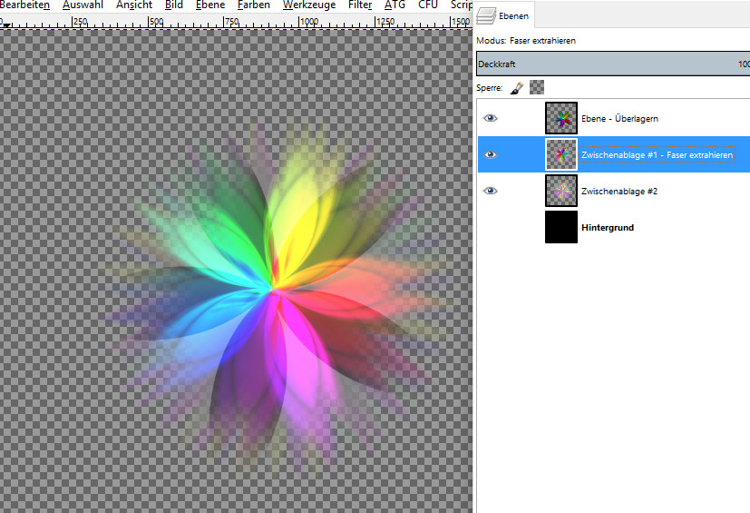Toggle visibility of Zwischenablage #2 layer
Viewport: 750px width, 513px height.
click(x=491, y=191)
